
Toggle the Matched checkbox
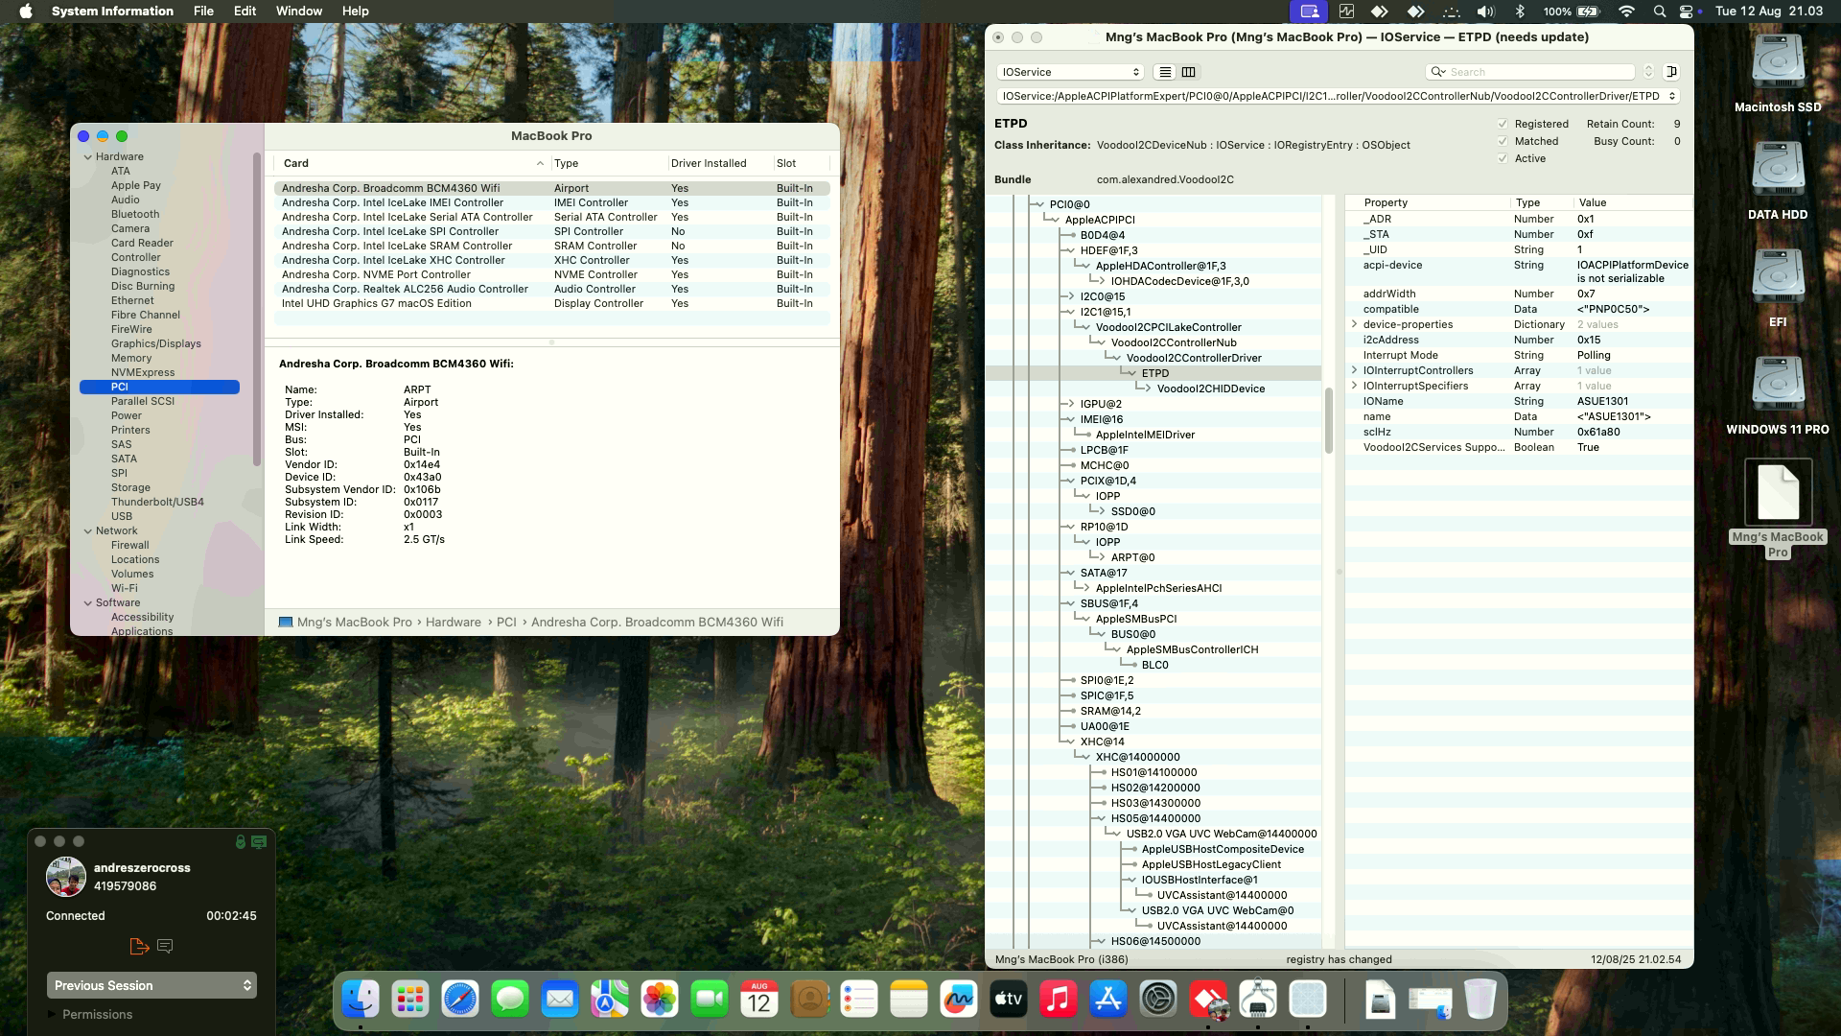(1503, 141)
